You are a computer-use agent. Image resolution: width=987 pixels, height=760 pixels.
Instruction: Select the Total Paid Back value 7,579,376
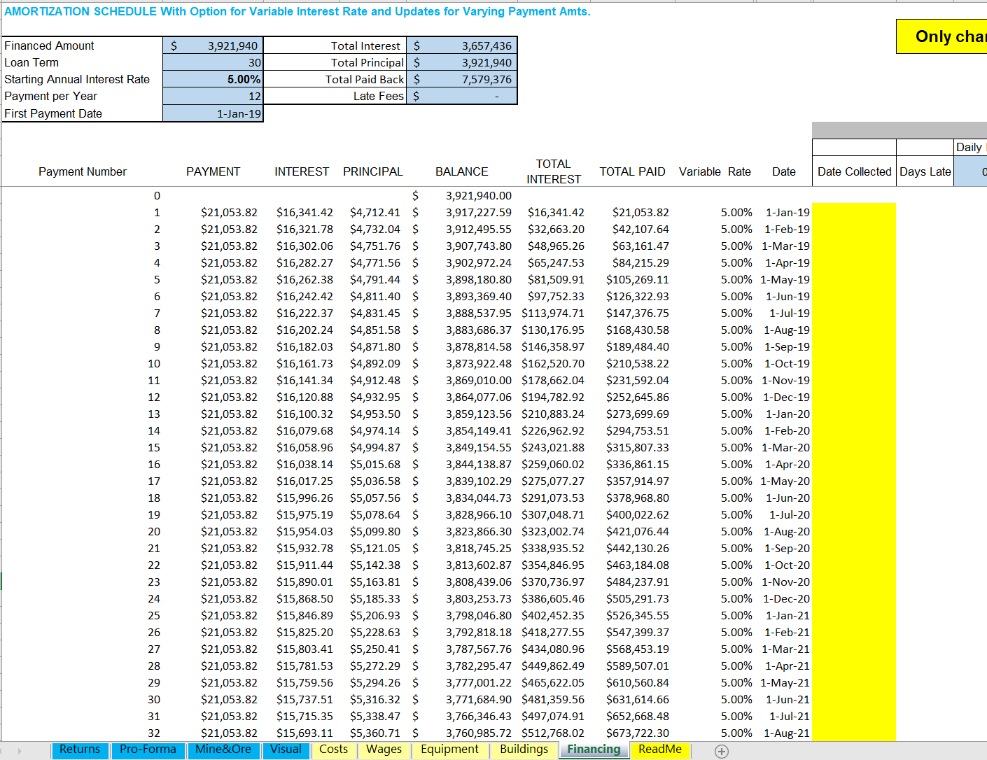[x=462, y=79]
